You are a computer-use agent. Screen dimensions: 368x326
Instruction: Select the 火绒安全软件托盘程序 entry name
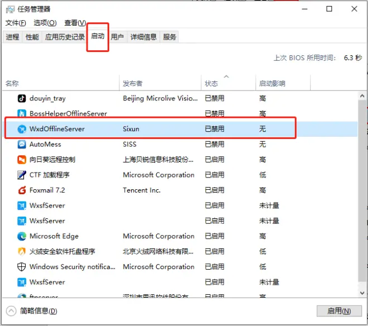62,252
